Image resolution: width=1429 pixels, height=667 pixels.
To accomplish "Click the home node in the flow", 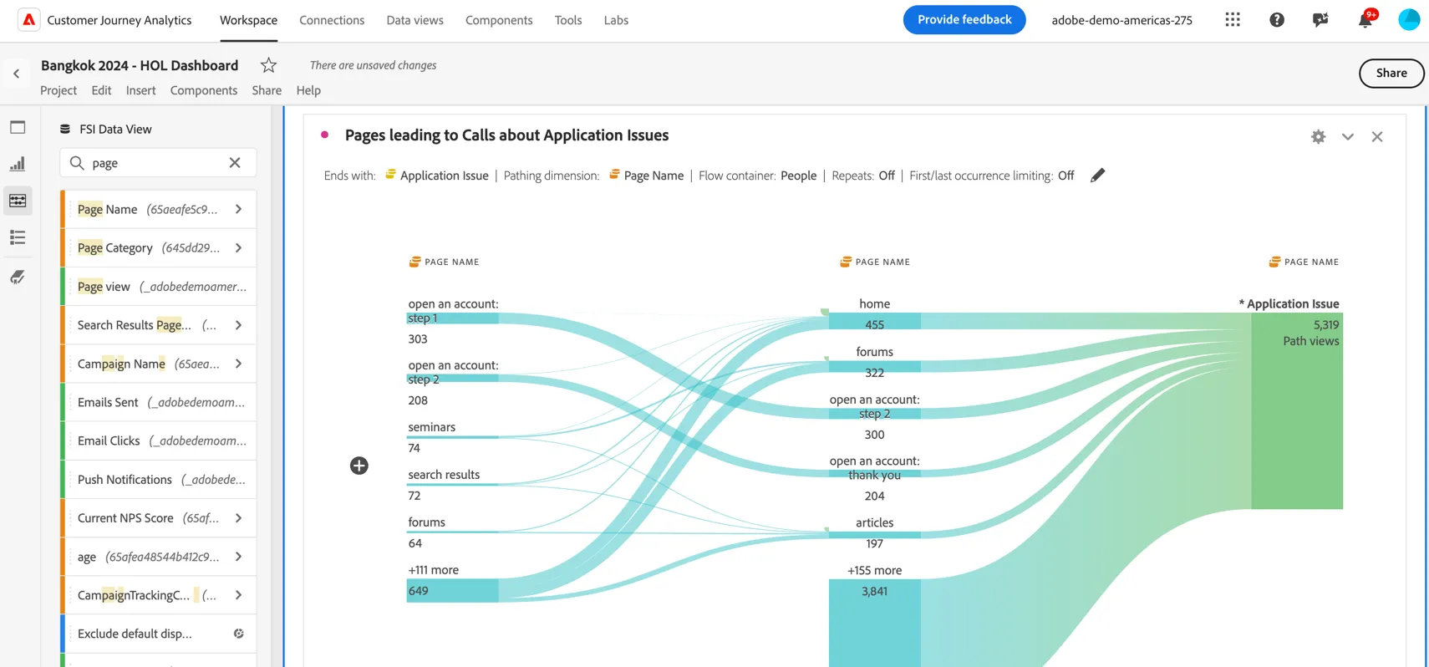I will tap(874, 321).
